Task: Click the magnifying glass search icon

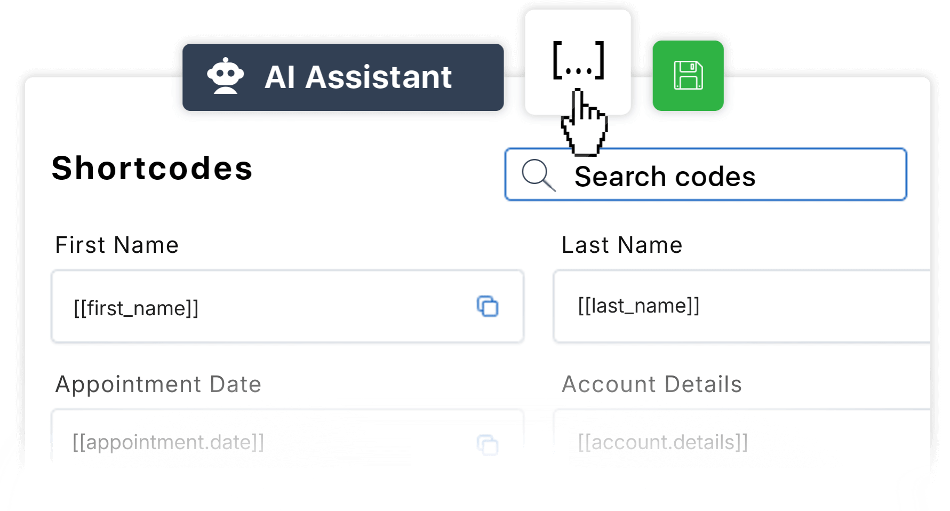Action: [538, 175]
